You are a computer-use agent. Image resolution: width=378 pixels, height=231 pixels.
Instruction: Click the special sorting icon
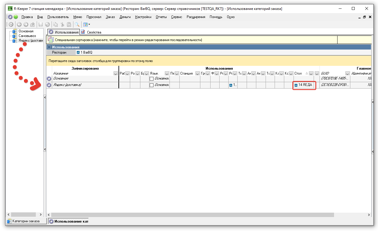51,40
